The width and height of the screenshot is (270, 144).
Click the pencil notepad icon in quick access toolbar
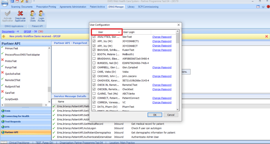[22, 1]
